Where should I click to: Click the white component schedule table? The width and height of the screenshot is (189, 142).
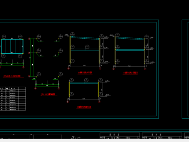[13, 99]
